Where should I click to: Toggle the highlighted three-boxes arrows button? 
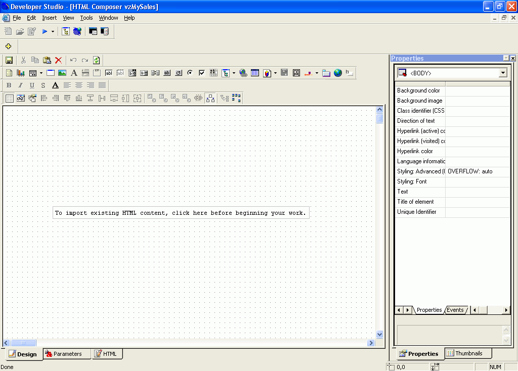click(210, 98)
